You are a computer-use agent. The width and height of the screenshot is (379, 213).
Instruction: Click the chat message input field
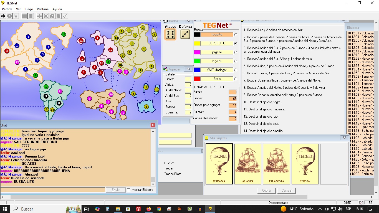coord(53,190)
